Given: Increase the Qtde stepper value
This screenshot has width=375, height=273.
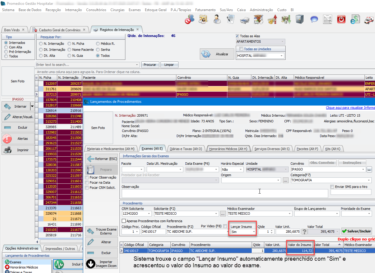Looking at the screenshot, I should 272,230.
